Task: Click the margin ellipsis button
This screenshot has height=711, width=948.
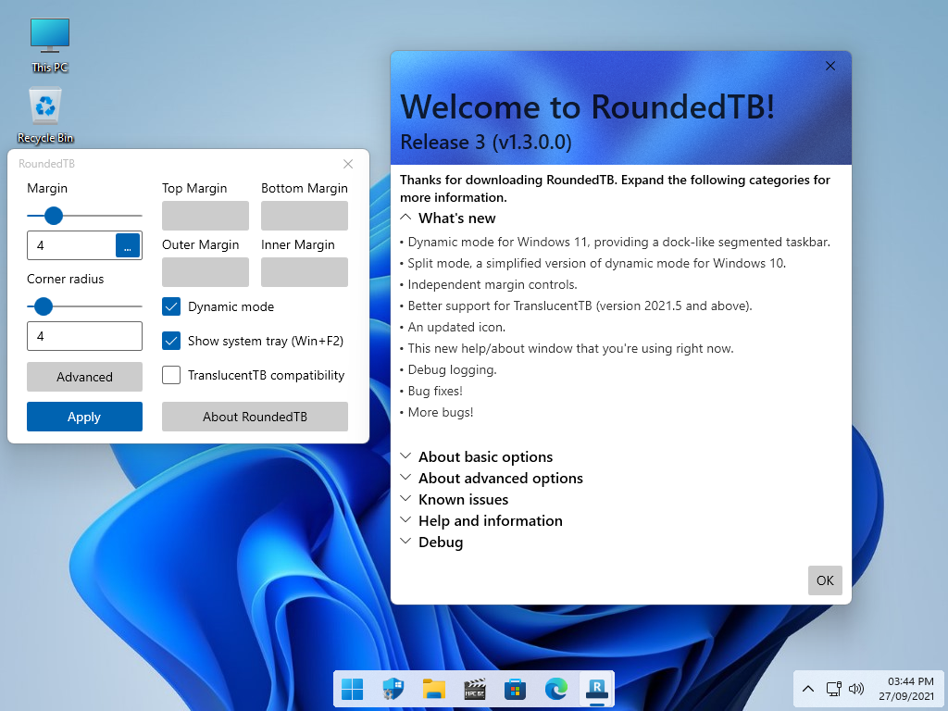Action: [x=128, y=245]
